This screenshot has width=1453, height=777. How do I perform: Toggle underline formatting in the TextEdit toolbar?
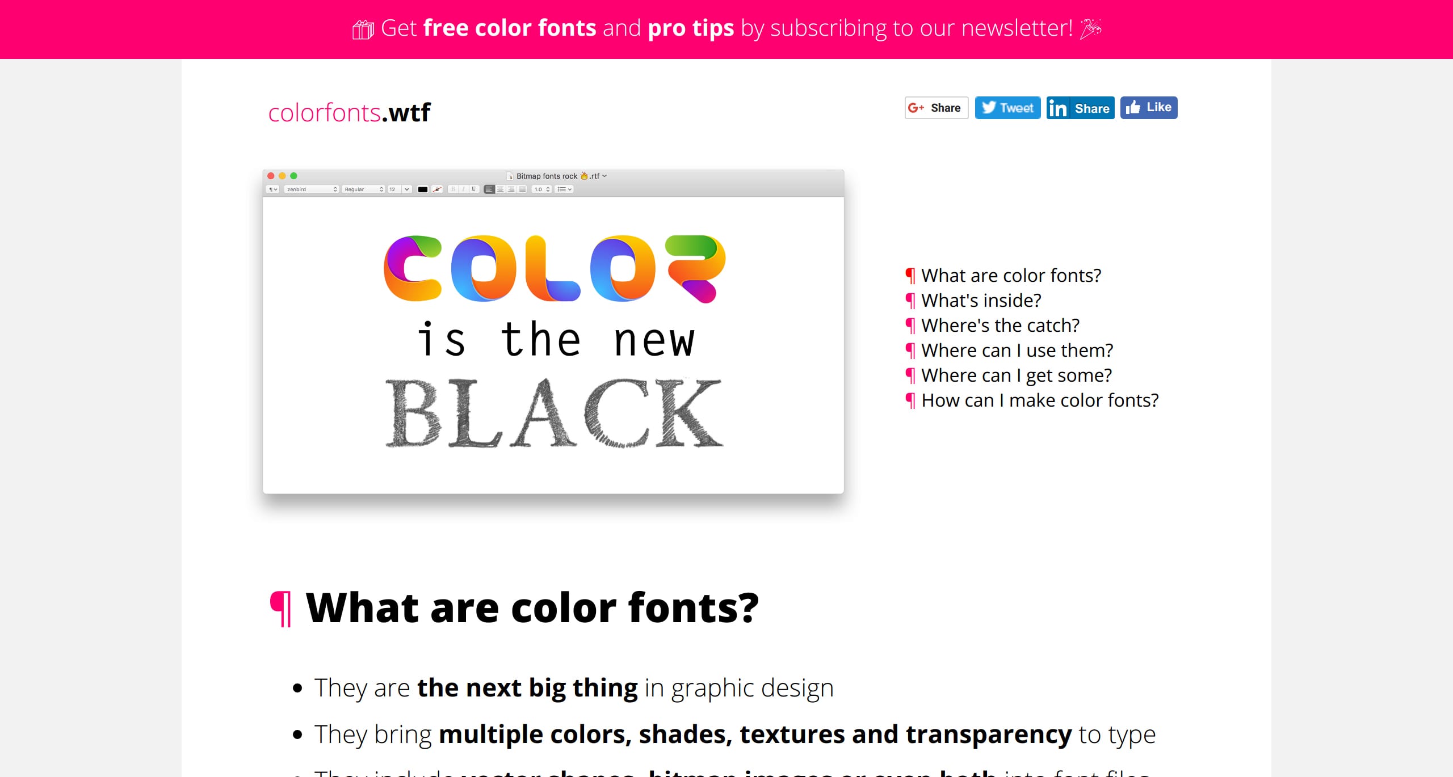click(473, 189)
